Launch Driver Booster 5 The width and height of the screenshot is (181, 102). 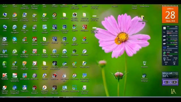click(35, 90)
